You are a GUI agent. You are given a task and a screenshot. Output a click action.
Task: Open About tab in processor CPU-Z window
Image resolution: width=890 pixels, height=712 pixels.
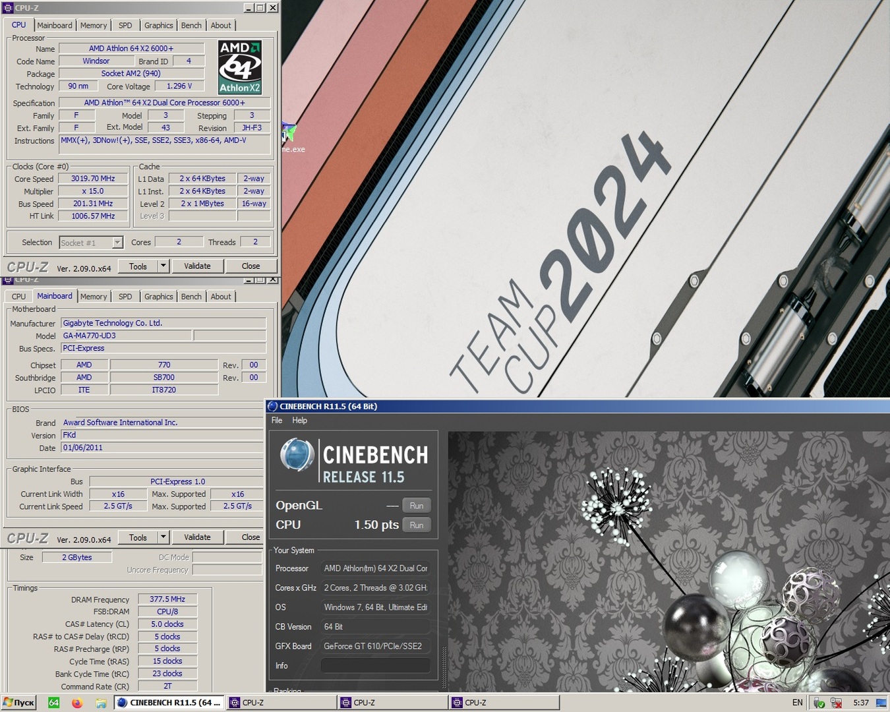(x=221, y=26)
